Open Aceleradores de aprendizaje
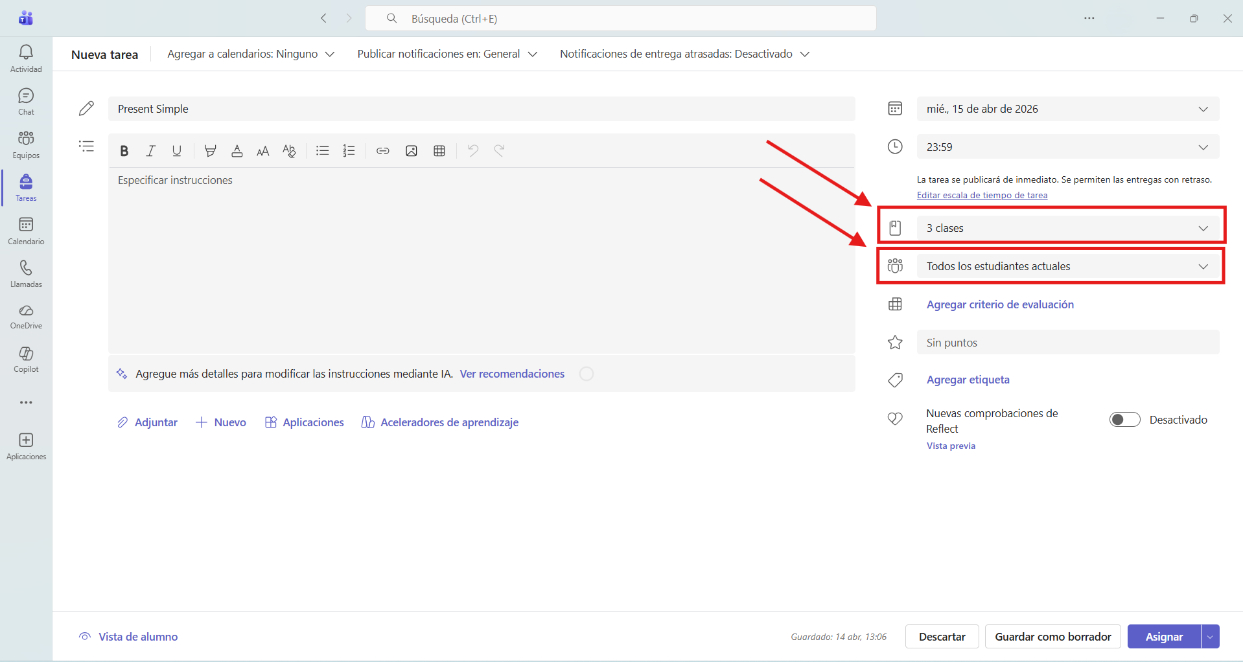 tap(440, 422)
